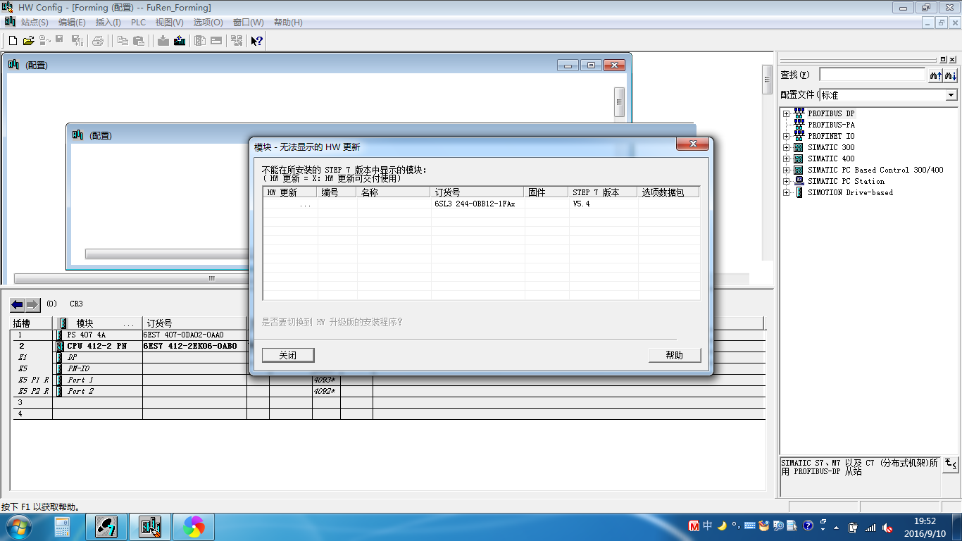Select SIMATIC 400 in the catalog tree
This screenshot has width=962, height=541.
click(831, 158)
